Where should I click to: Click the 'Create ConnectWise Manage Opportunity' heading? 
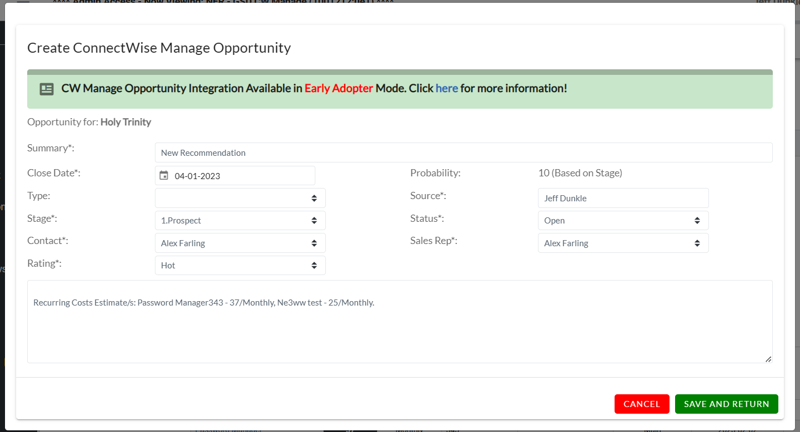(x=159, y=48)
